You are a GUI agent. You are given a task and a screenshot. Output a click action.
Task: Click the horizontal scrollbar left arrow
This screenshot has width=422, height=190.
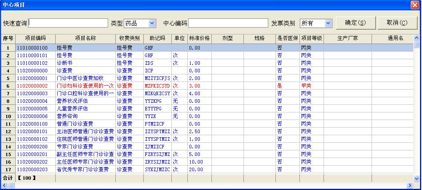point(4,185)
